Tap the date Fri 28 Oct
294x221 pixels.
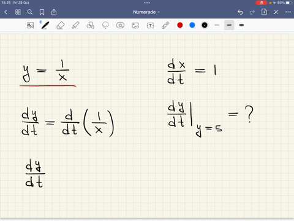pyautogui.click(x=21, y=2)
